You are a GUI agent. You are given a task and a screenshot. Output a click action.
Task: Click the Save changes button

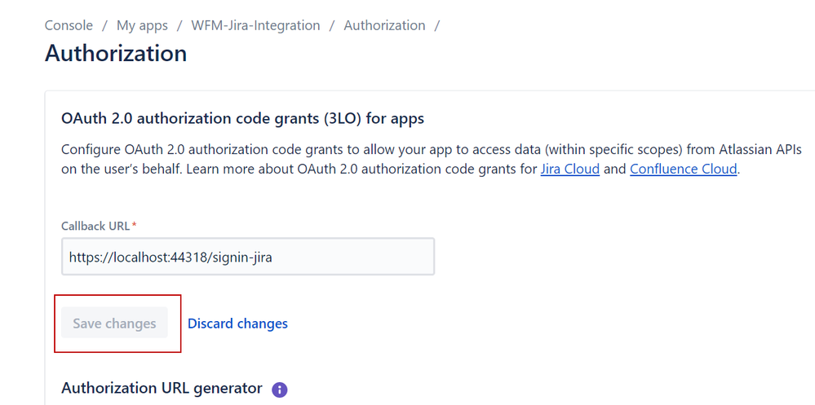point(114,323)
